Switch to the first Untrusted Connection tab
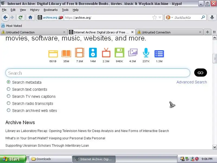This screenshot has width=217, height=163. (x=33, y=32)
